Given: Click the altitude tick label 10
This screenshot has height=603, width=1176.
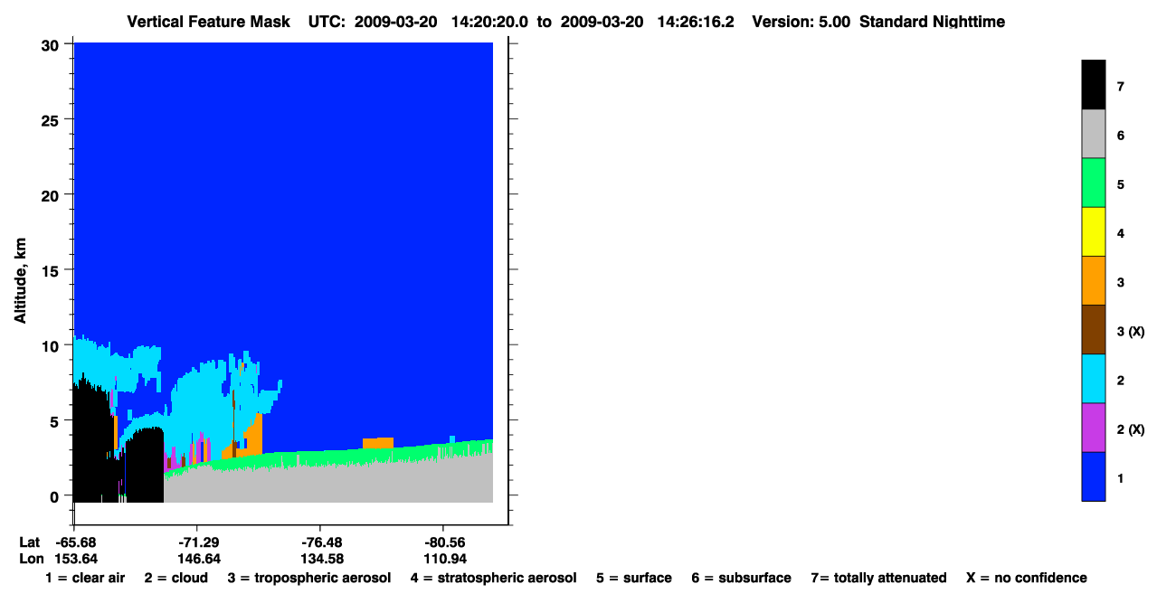Looking at the screenshot, I should (x=51, y=345).
